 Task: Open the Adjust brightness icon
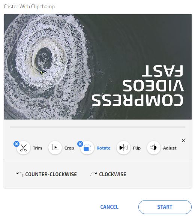click(154, 148)
